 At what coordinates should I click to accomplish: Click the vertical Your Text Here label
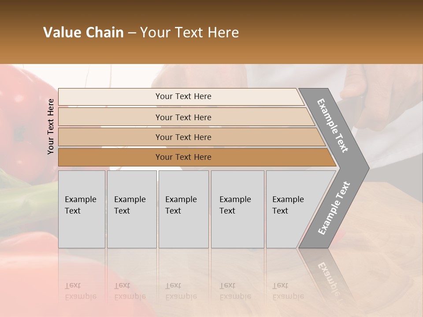pyautogui.click(x=51, y=126)
